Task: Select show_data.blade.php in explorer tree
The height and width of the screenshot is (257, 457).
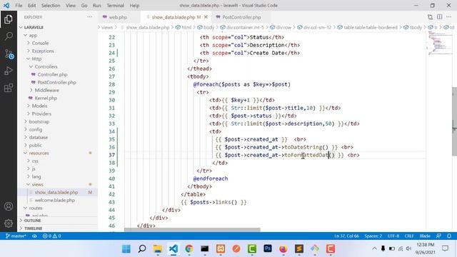Action: tap(56, 192)
